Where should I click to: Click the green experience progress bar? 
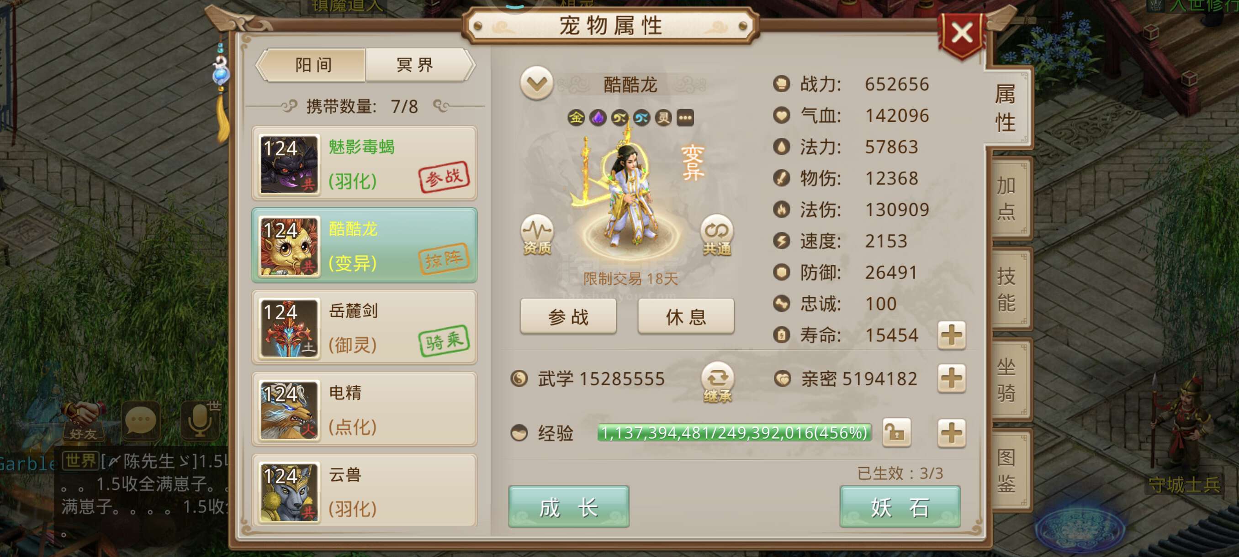click(x=734, y=432)
